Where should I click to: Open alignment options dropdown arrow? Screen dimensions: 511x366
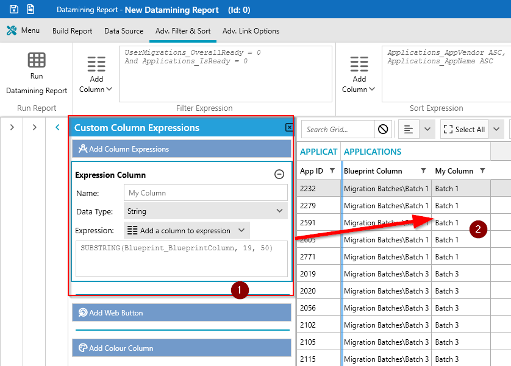[427, 130]
